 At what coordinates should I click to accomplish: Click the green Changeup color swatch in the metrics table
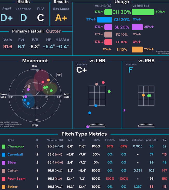pos(3,147)
